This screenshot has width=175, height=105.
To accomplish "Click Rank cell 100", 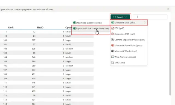I will [5, 40].
